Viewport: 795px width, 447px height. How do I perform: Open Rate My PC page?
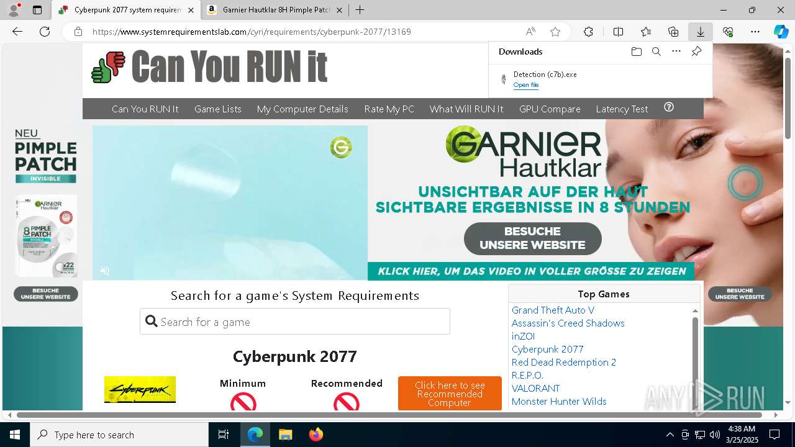tap(389, 109)
